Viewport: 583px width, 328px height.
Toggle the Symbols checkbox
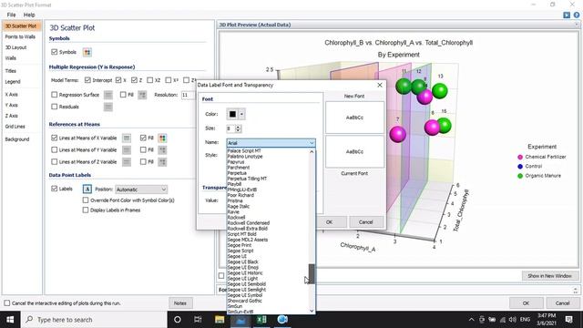point(55,52)
